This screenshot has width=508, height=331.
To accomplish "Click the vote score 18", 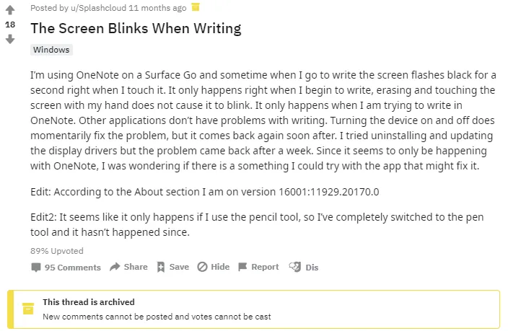I will (x=10, y=25).
